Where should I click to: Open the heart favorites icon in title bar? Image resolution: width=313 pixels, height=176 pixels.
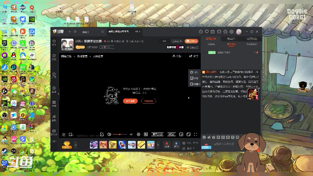207,32
